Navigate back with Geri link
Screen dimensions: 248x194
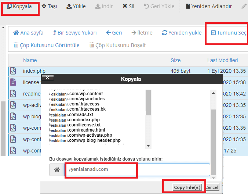(114, 33)
